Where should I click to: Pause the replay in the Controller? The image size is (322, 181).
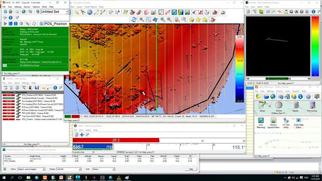16,24
